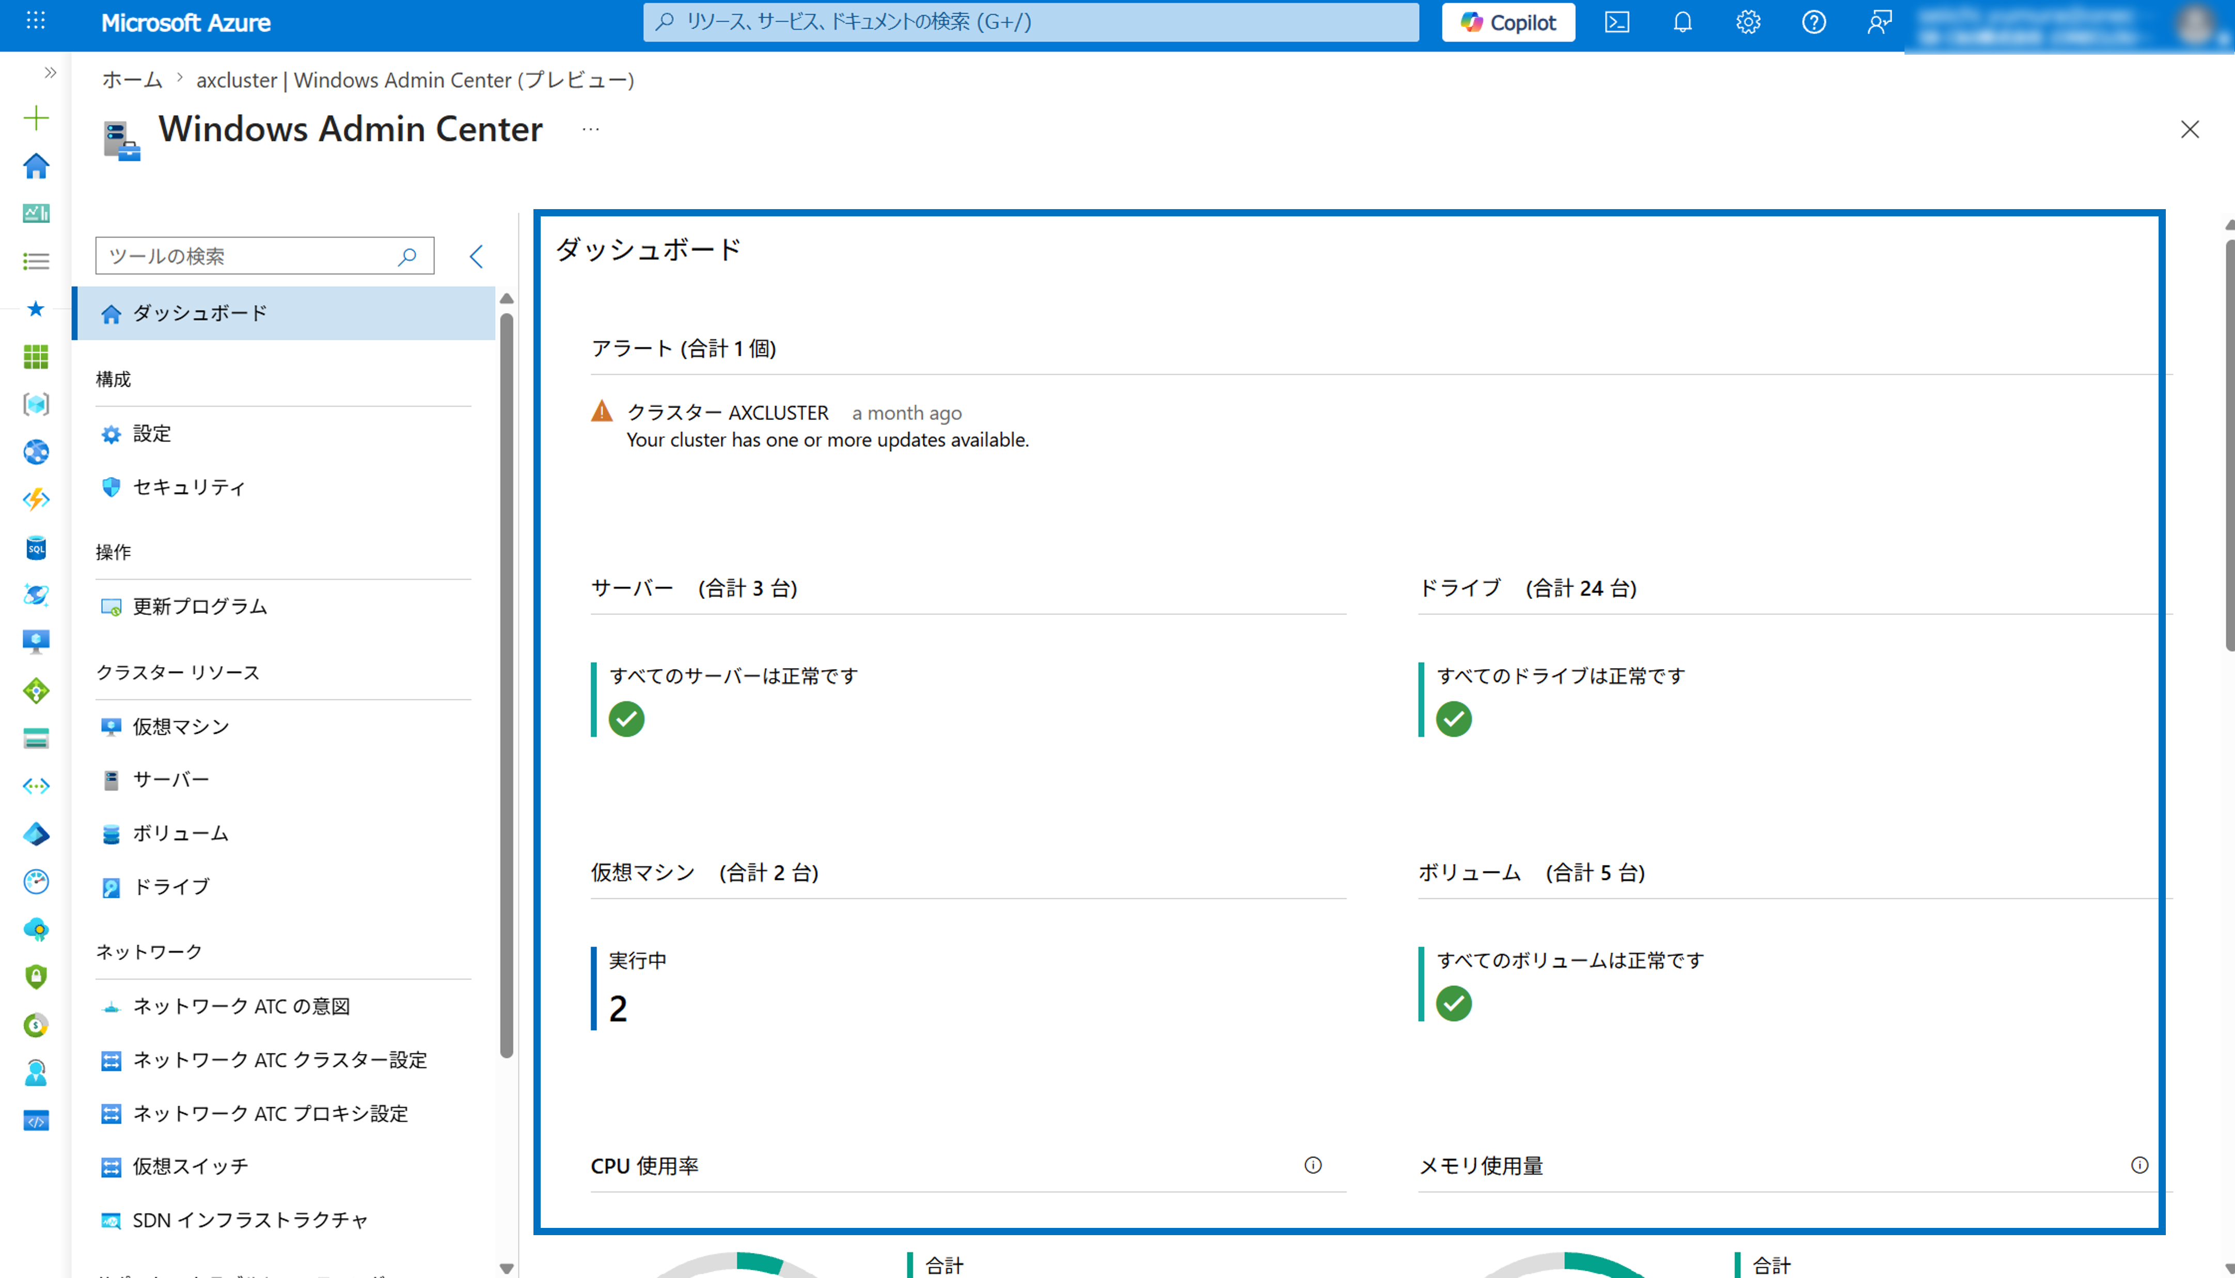Open SQL databases icon in left rail
This screenshot has width=2235, height=1278.
[36, 548]
